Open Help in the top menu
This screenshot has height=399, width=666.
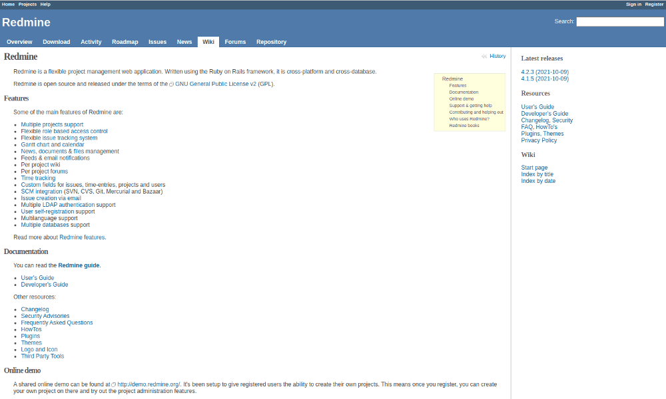45,4
